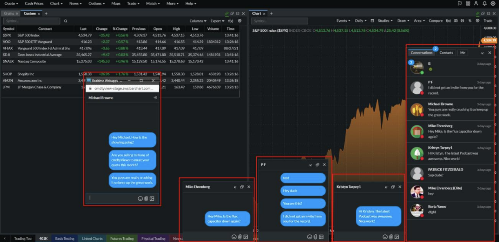Open the notifications bell icon
The width and height of the screenshot is (499, 243).
(x=484, y=3)
